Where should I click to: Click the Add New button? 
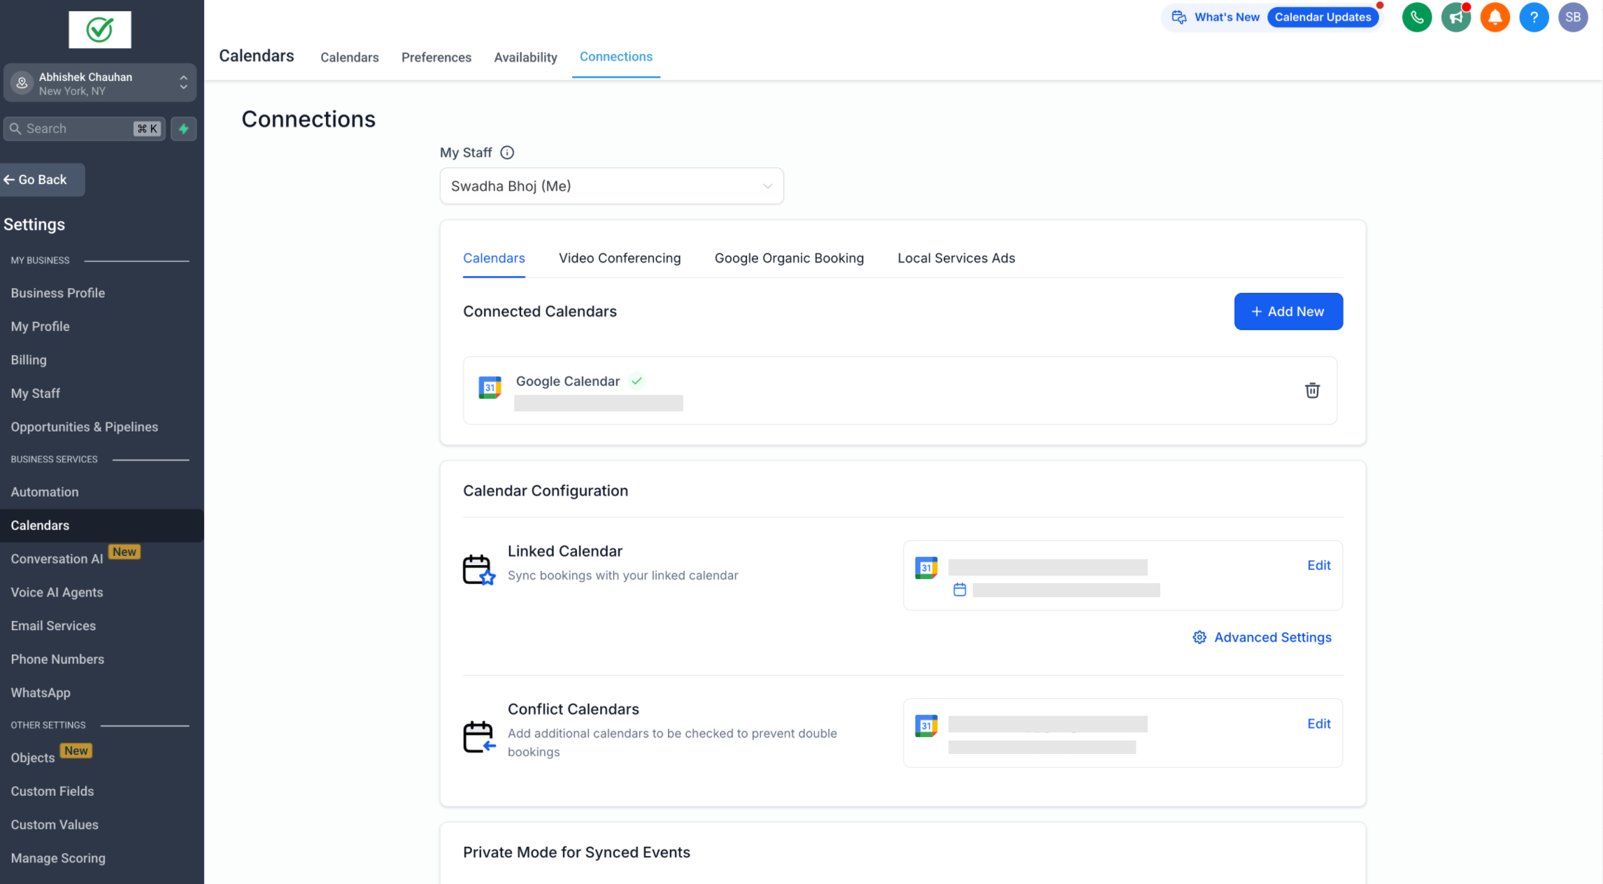tap(1288, 311)
